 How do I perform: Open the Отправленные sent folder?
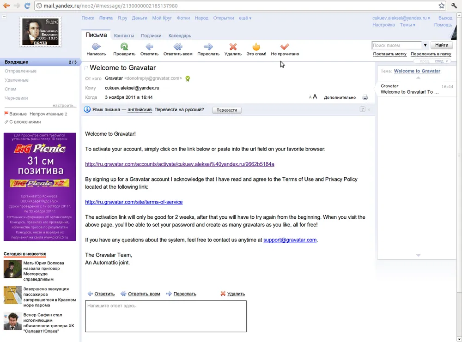click(20, 71)
